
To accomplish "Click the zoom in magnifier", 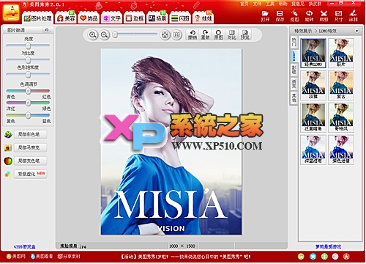I will (92, 35).
